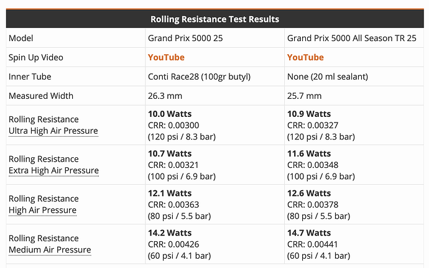Screen dimensions: 429x268
Task: Click the Rolling Resistance Test Results header
Action: pyautogui.click(x=214, y=19)
